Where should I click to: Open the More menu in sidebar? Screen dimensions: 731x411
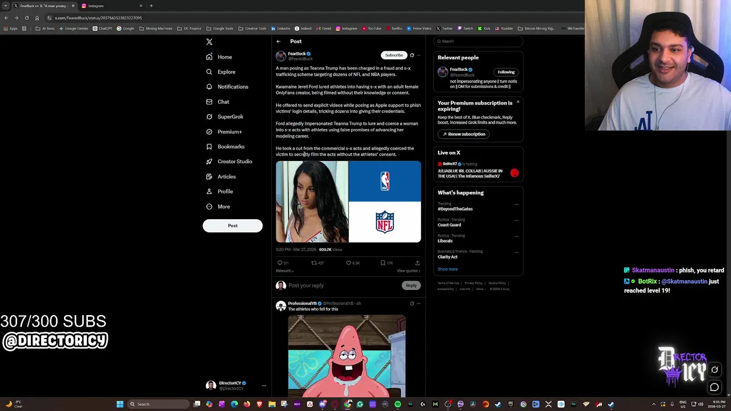coord(218,207)
